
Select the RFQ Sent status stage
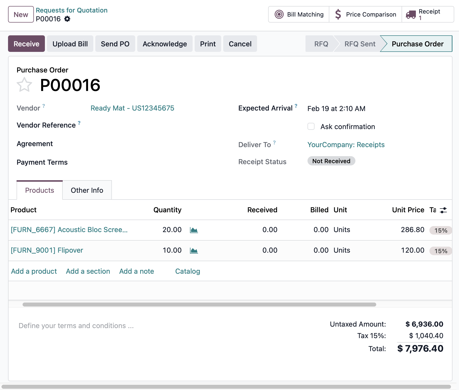(359, 44)
